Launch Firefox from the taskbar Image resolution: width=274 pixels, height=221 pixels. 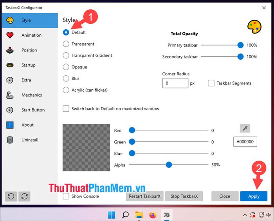coord(153,215)
